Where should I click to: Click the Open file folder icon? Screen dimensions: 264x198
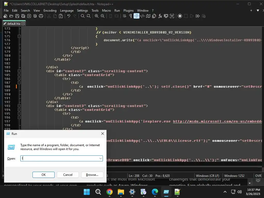coord(11,16)
